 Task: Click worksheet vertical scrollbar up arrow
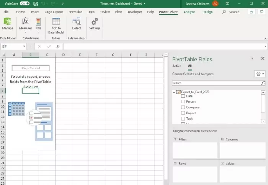tap(166, 55)
